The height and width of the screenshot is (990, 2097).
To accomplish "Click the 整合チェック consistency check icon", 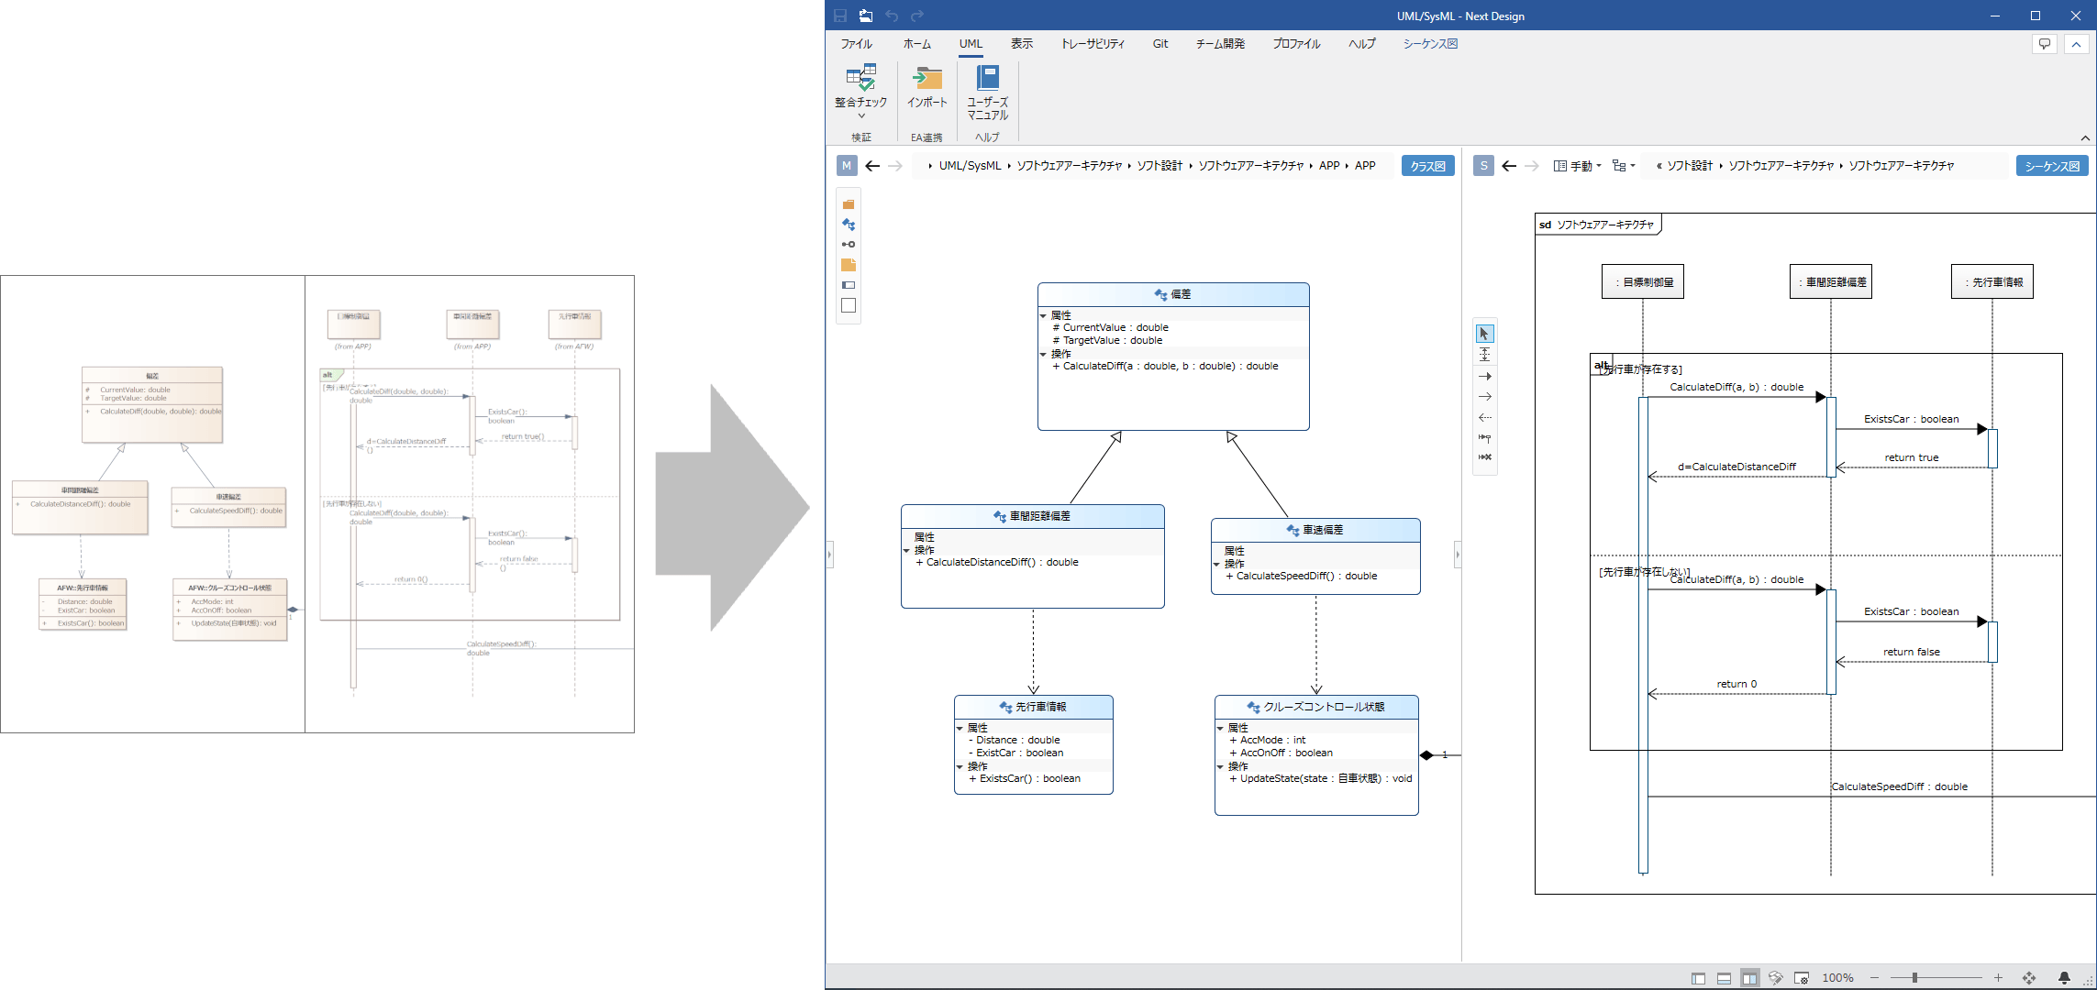I will click(x=860, y=77).
